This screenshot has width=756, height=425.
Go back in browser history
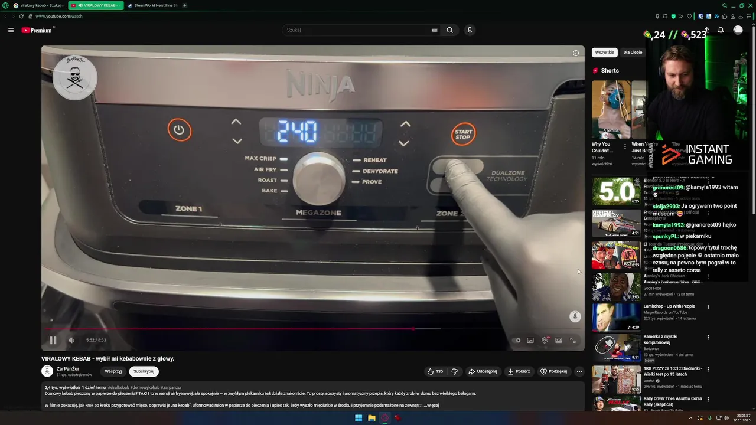point(6,16)
